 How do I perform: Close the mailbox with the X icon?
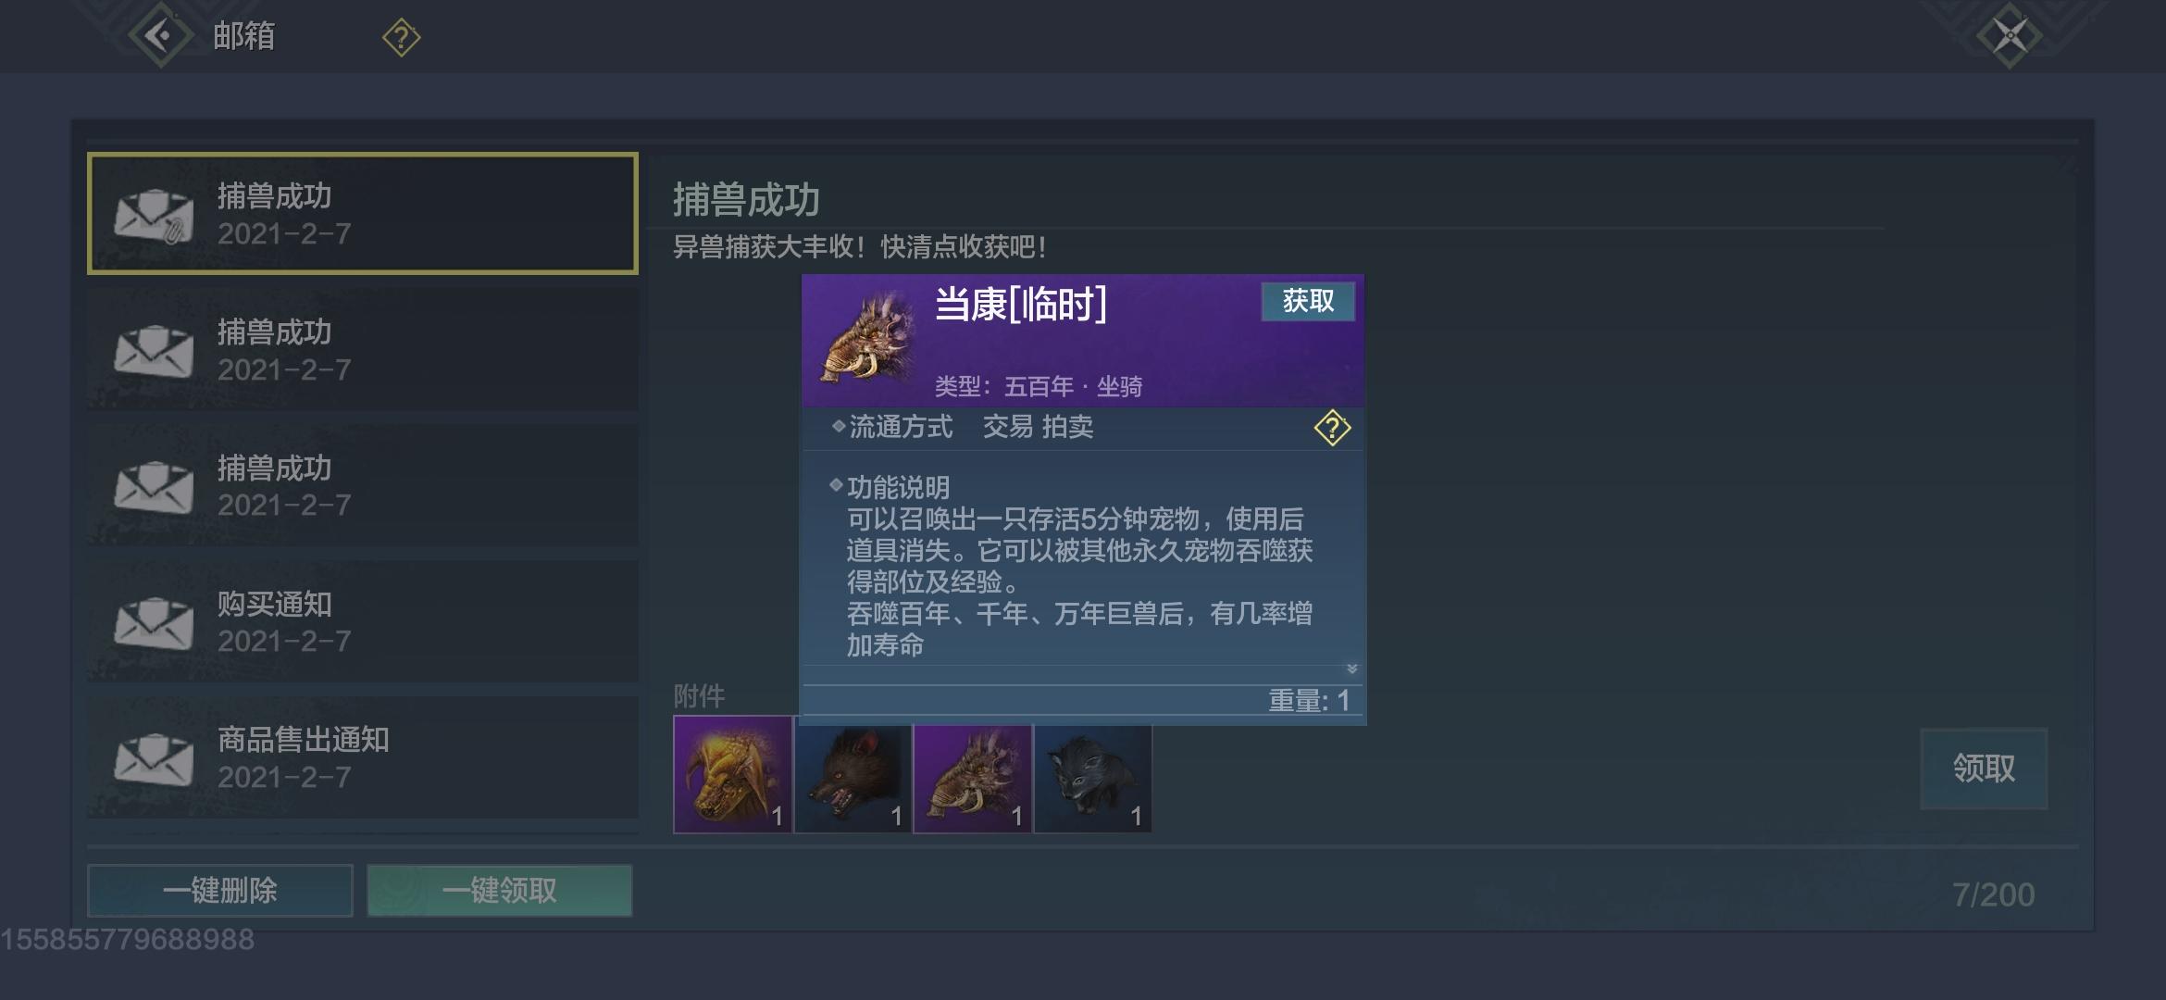[x=2009, y=37]
